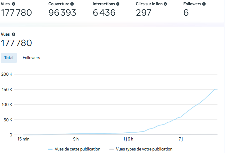
Task: Toggle the 'Vues de cette publication' legend label
Action: (x=77, y=149)
